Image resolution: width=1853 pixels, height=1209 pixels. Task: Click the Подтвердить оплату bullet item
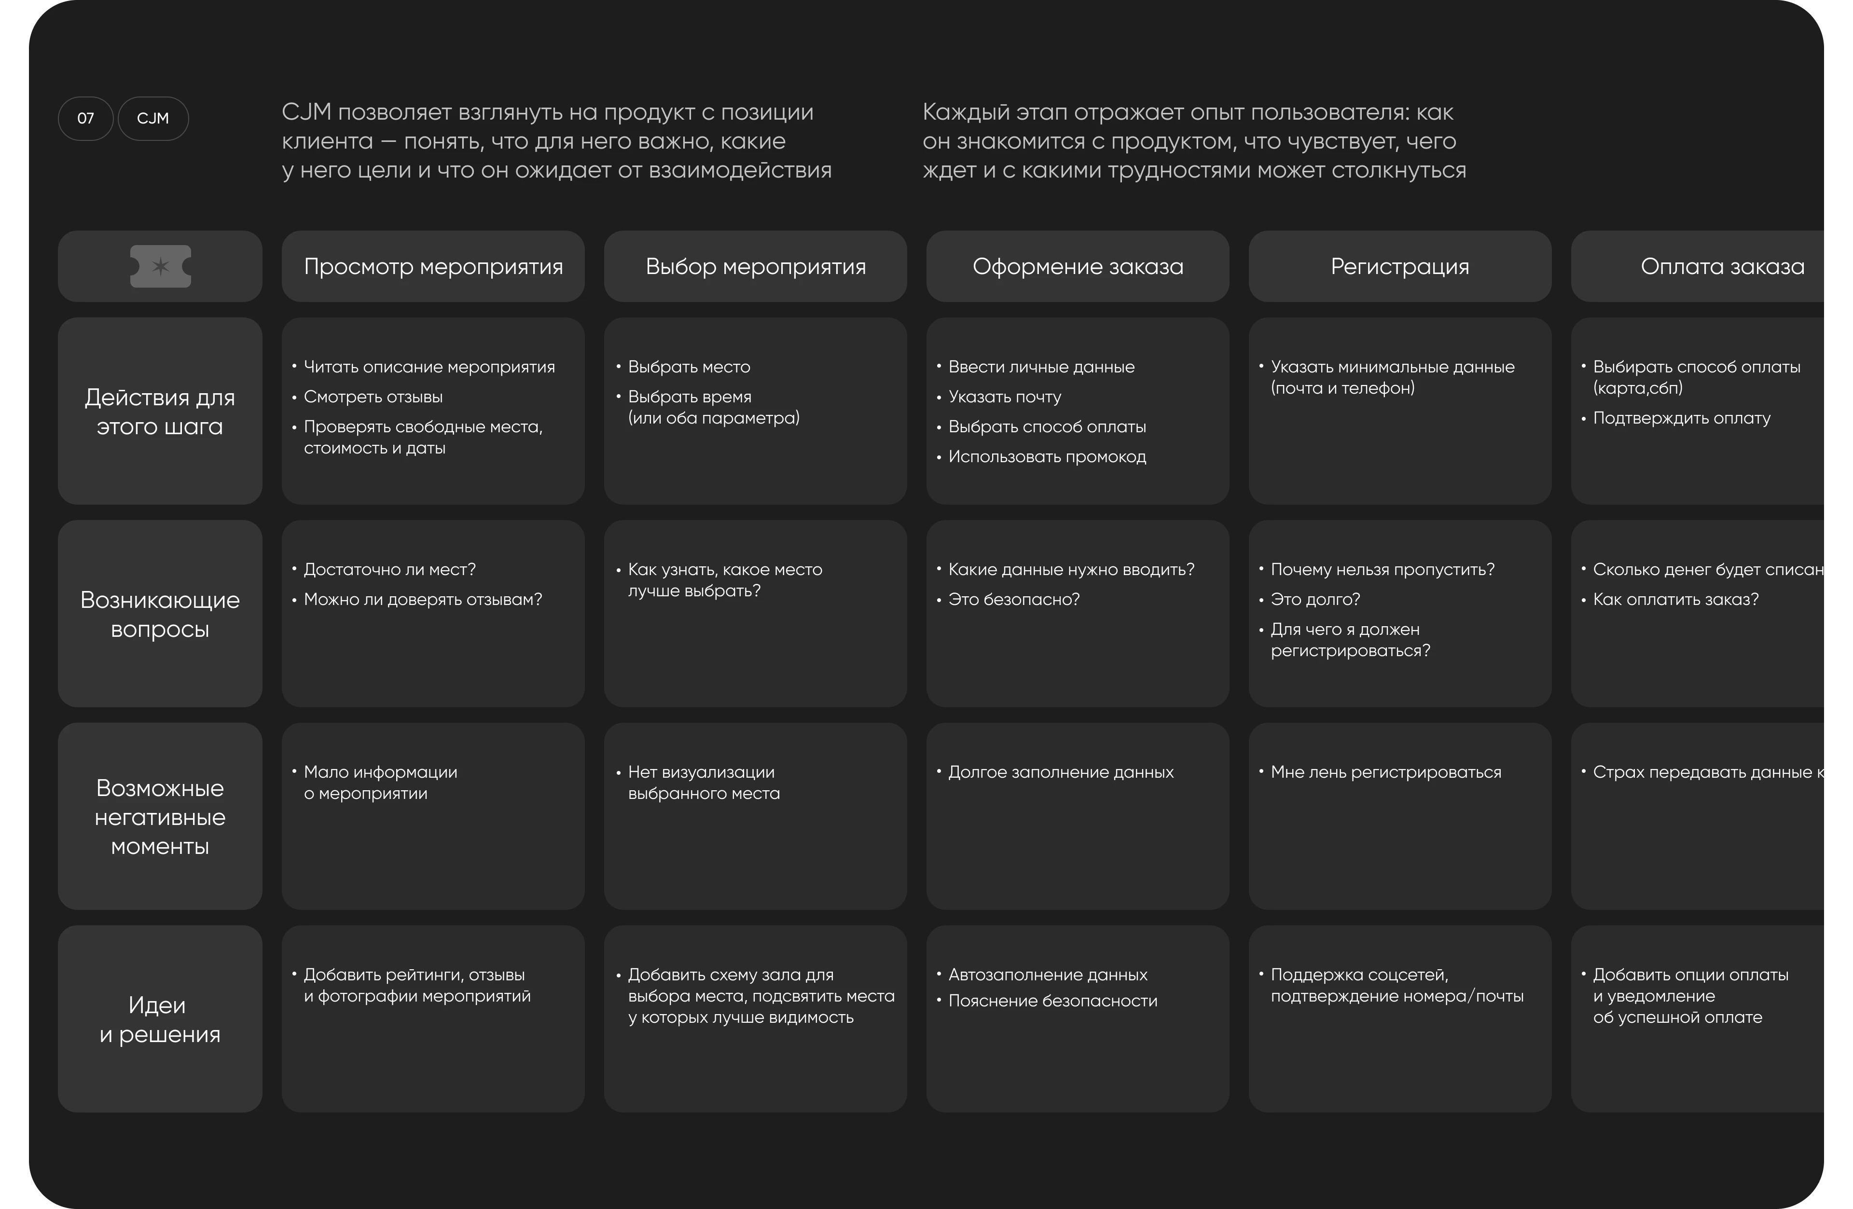point(1681,418)
